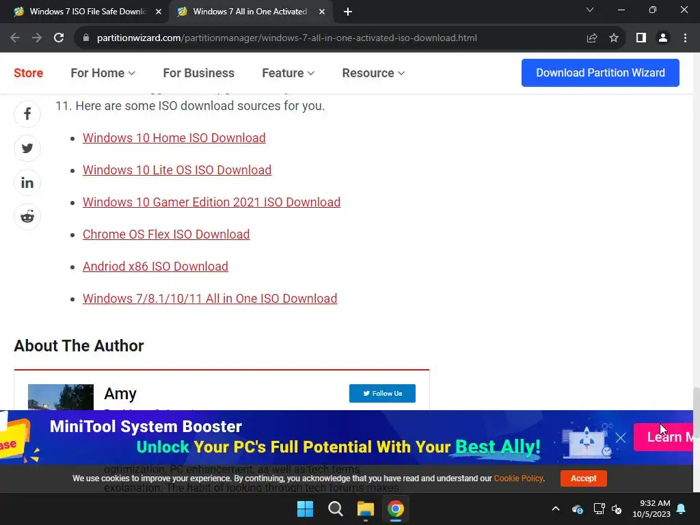Screen dimensions: 700x525
Task: Click the address bar URL
Action: point(287,38)
